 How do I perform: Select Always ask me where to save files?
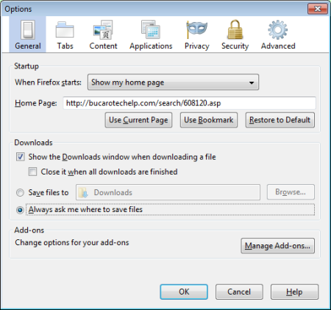click(20, 210)
